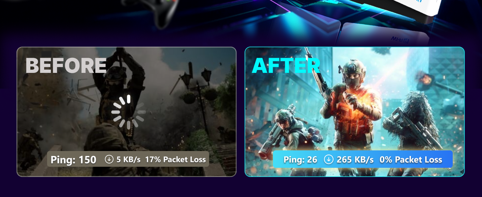482x197 pixels.
Task: Click the 0% Packet Loss text
Action: pyautogui.click(x=411, y=160)
